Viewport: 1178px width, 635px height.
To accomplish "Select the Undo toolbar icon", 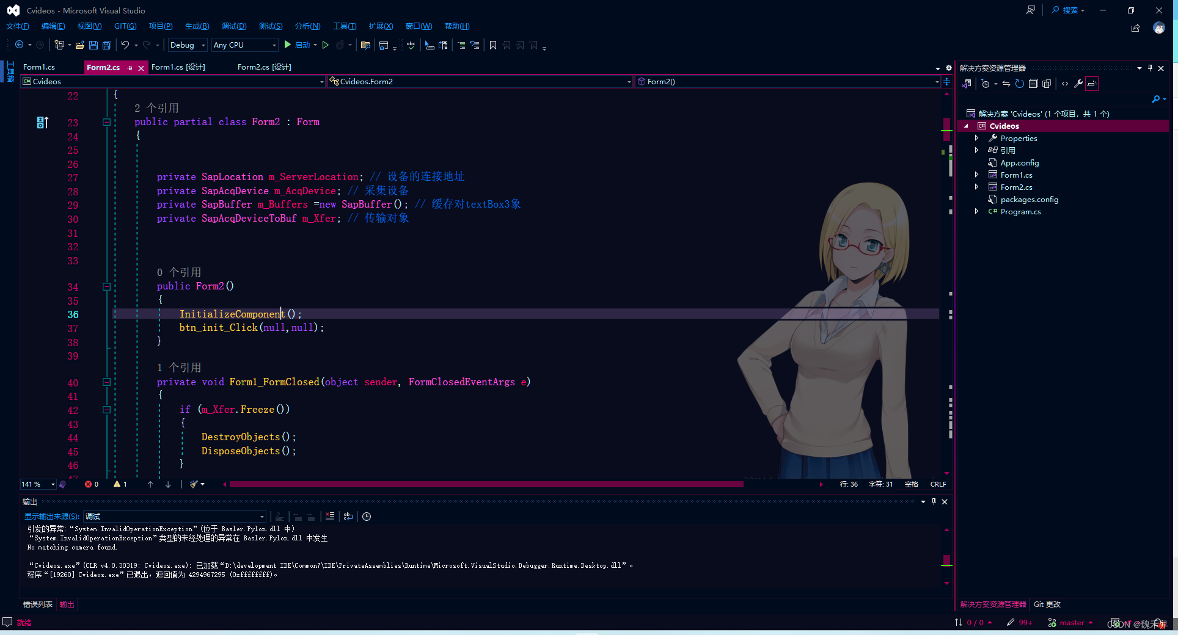I will pos(125,45).
